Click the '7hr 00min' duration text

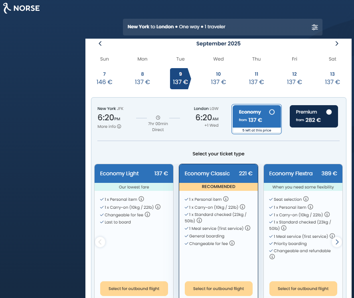[x=158, y=124]
